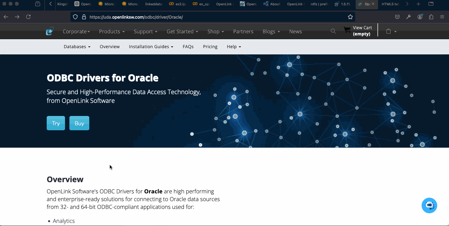Open the Pocket save icon

(x=397, y=17)
